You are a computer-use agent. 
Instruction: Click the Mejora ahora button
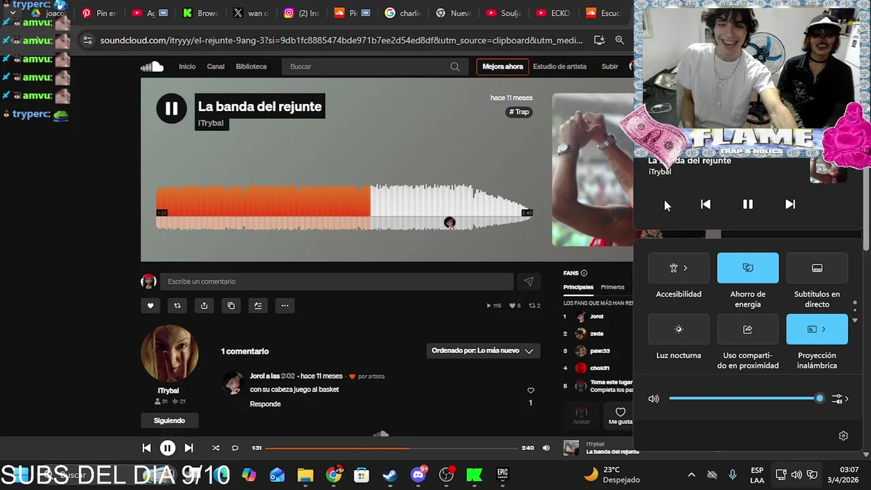[503, 67]
